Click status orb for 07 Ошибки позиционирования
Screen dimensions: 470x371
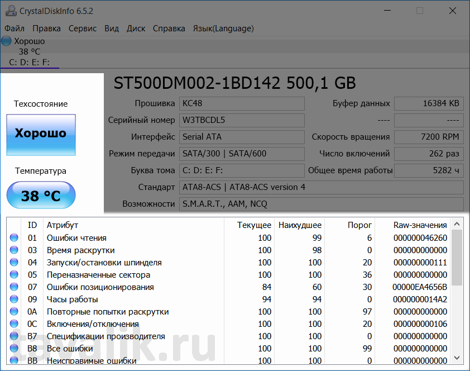click(x=14, y=287)
